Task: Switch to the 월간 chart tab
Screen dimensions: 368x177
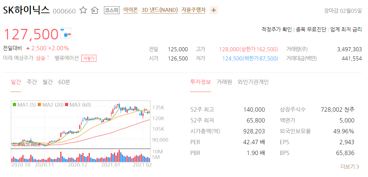Action: [x=48, y=82]
